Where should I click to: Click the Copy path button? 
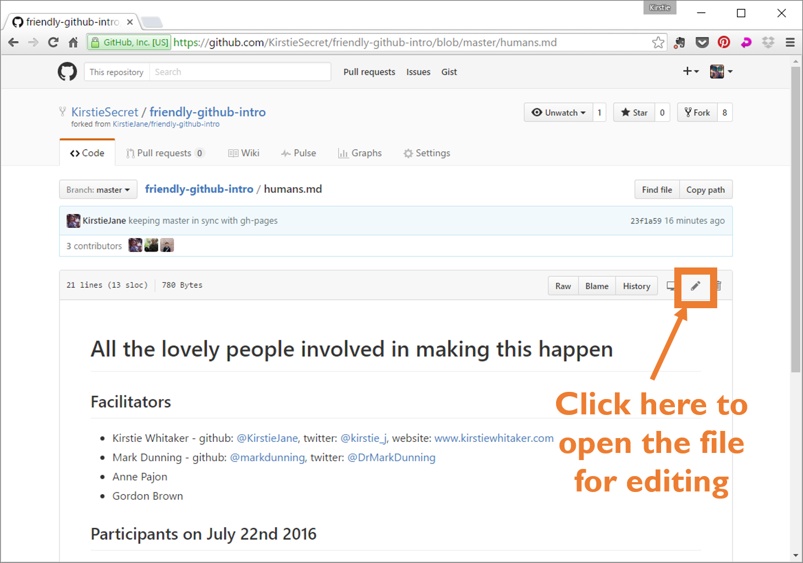point(706,190)
